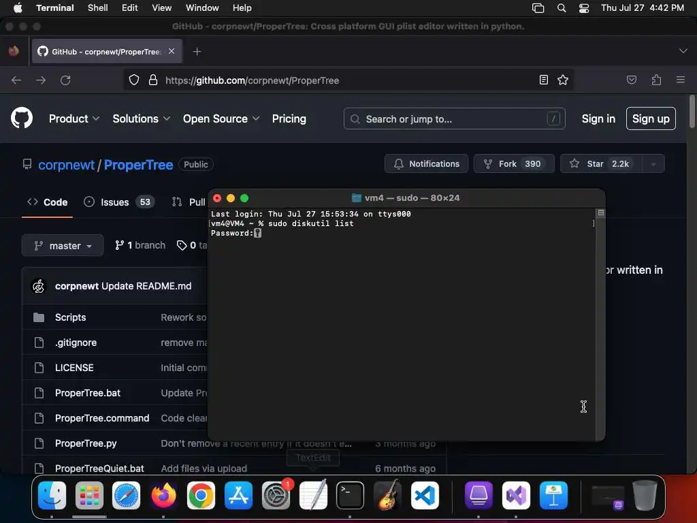Screen dimensions: 697x523
Task: Click the tracking protection shield icon
Action: [134, 80]
